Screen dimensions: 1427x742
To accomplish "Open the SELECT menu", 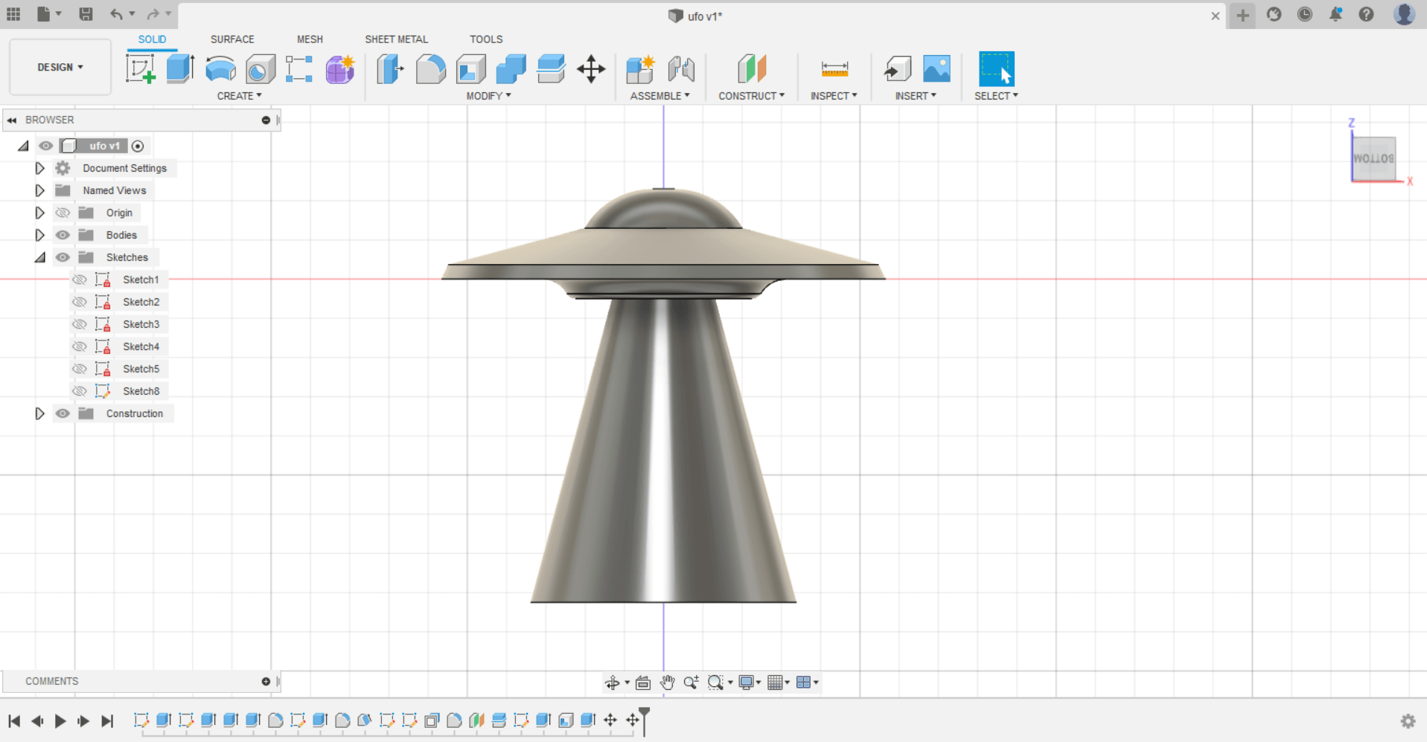I will [996, 96].
